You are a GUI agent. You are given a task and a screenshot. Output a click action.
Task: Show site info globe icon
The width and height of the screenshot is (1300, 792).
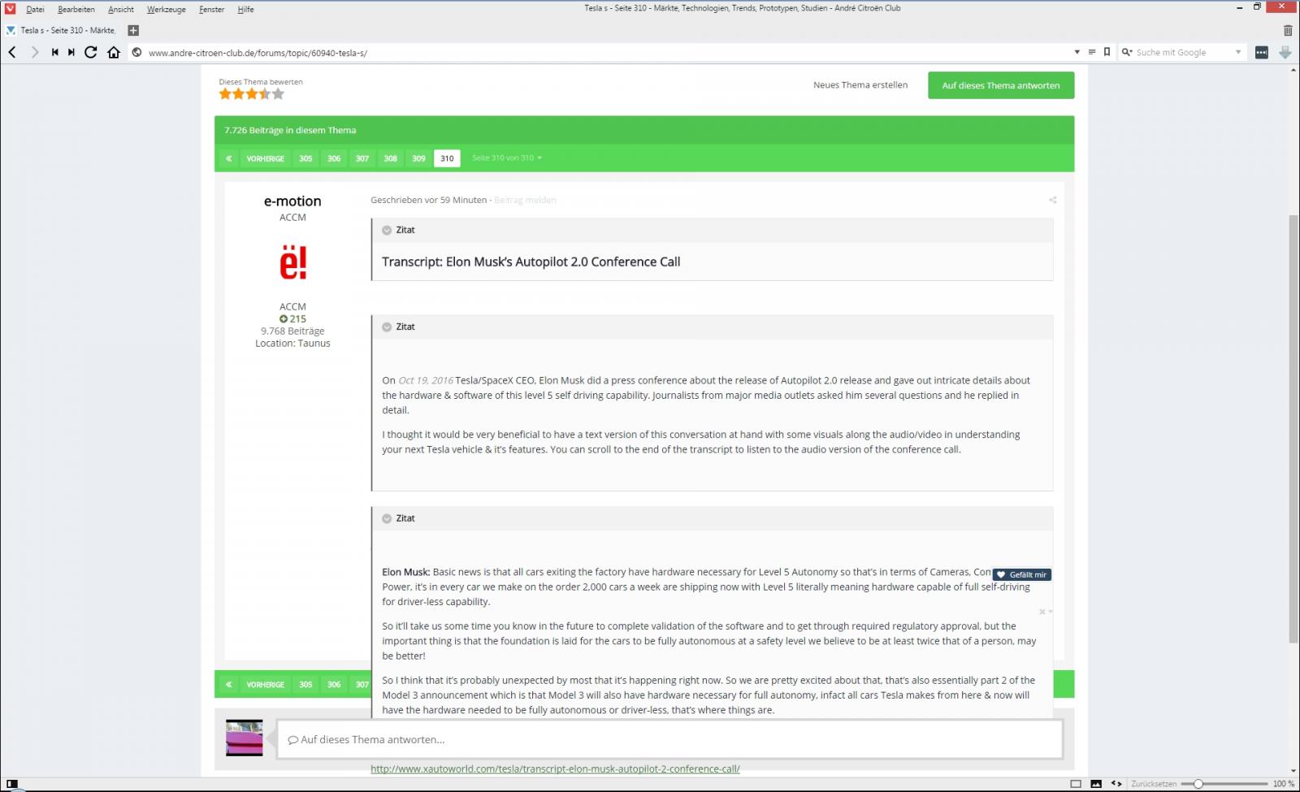click(136, 53)
